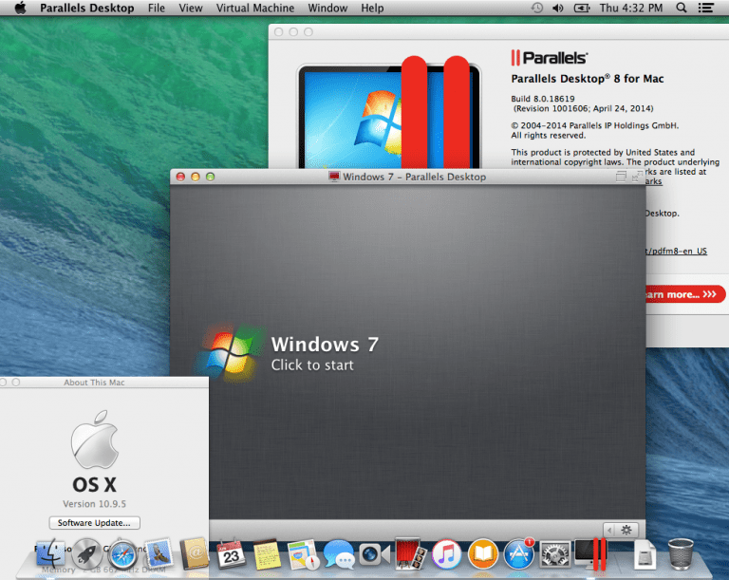Open App Store with update badge
Viewport: 729px width, 580px height.
(519, 554)
